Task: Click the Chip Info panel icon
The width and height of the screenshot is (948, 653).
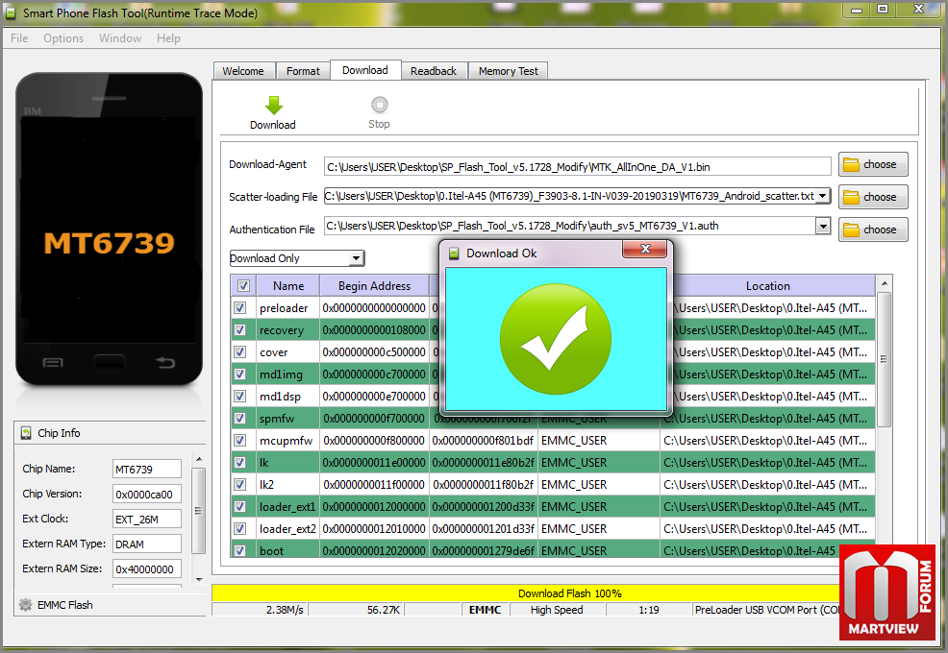Action: pos(26,433)
